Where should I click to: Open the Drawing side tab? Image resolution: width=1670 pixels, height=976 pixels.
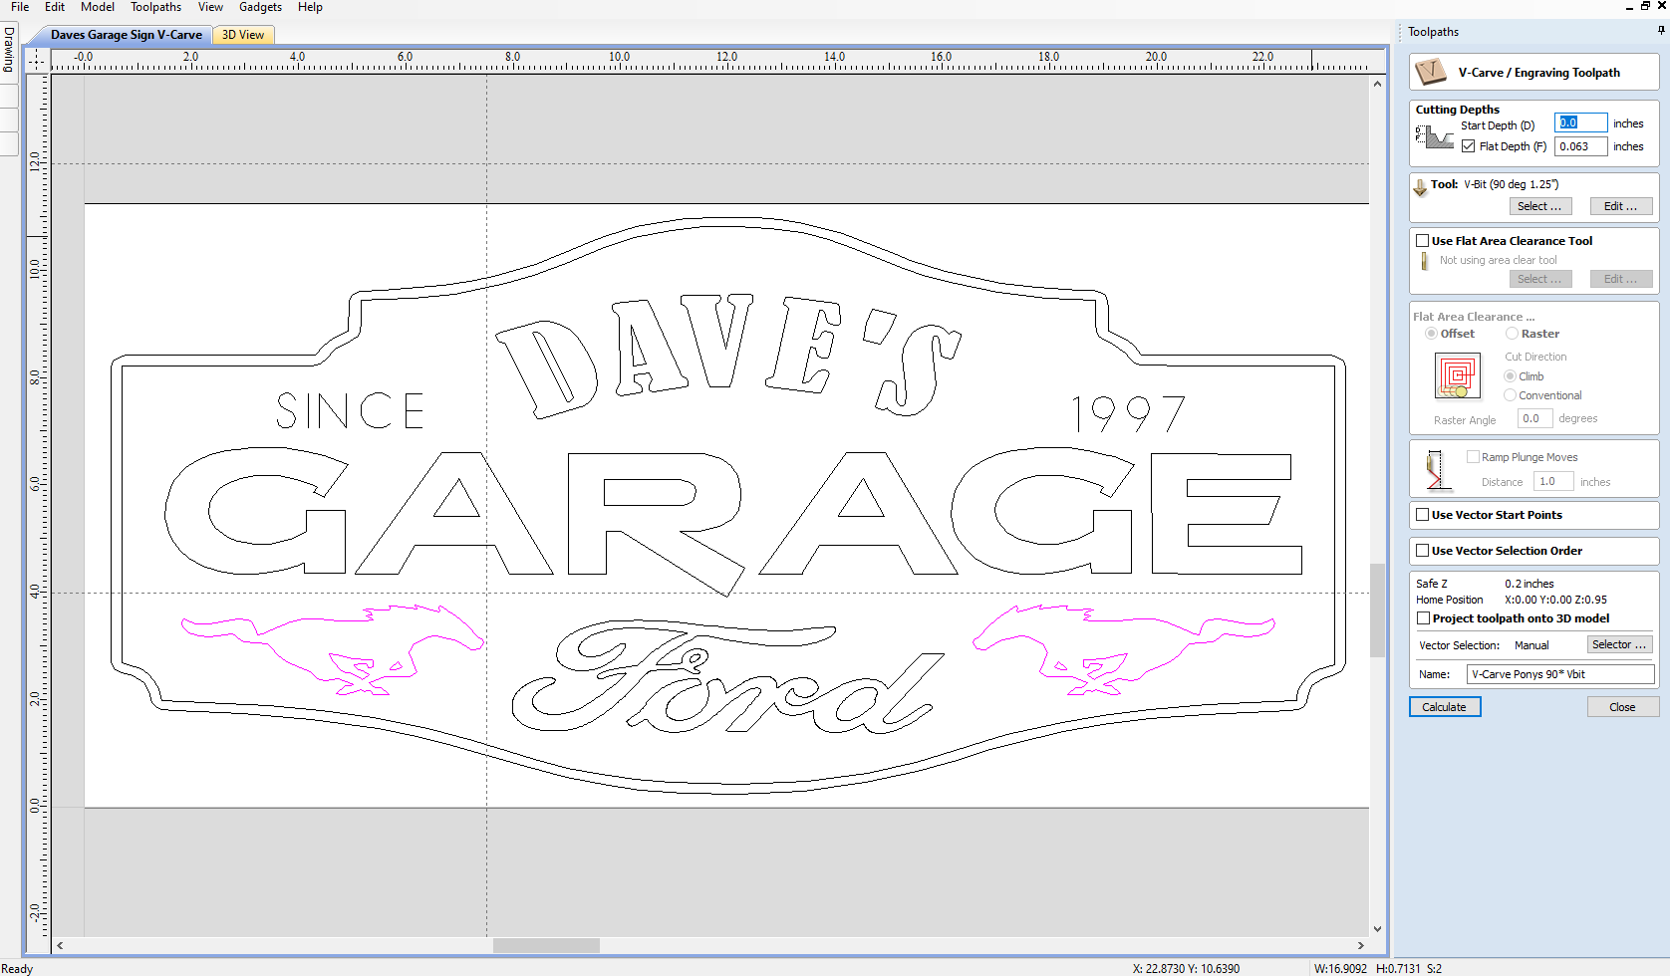pos(9,49)
